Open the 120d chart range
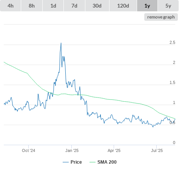This screenshot has height=172, width=179. point(123,6)
